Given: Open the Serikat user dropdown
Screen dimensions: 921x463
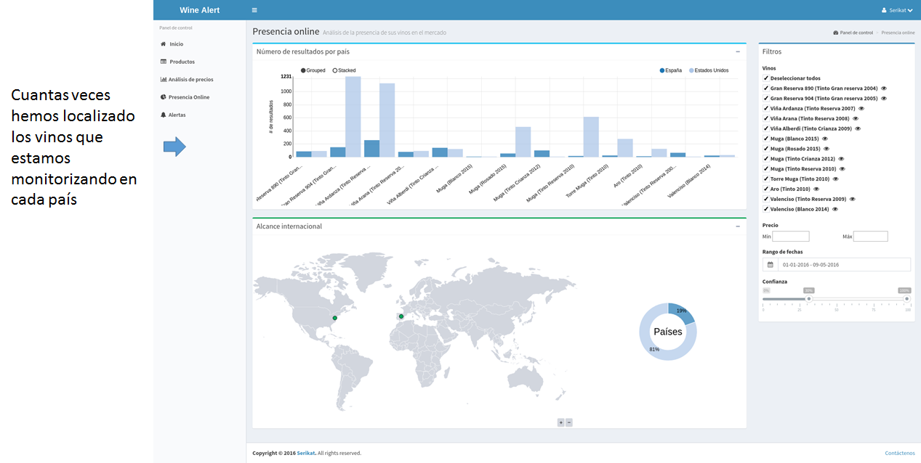Looking at the screenshot, I should click(x=897, y=10).
